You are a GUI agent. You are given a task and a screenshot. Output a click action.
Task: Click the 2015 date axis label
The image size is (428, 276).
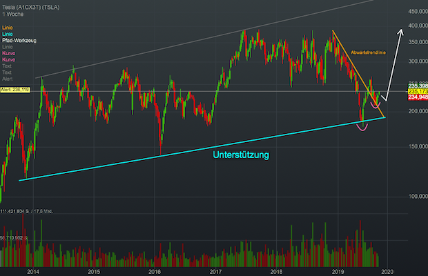[94, 272]
